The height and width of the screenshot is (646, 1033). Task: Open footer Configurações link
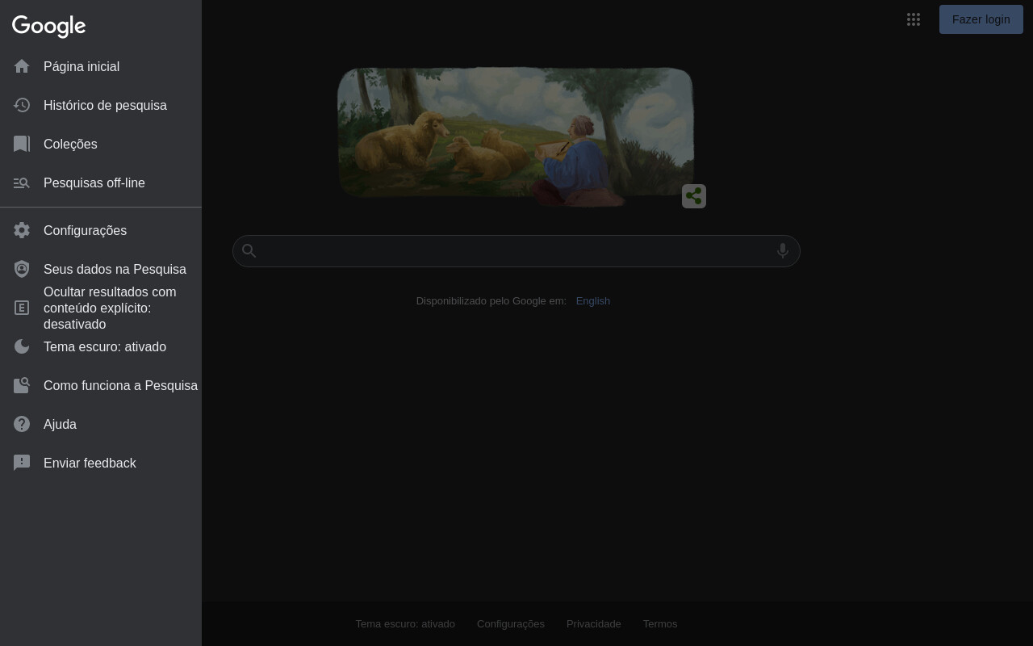tap(511, 623)
